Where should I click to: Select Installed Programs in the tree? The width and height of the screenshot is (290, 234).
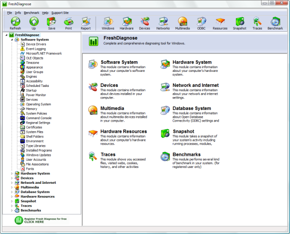[39, 150]
